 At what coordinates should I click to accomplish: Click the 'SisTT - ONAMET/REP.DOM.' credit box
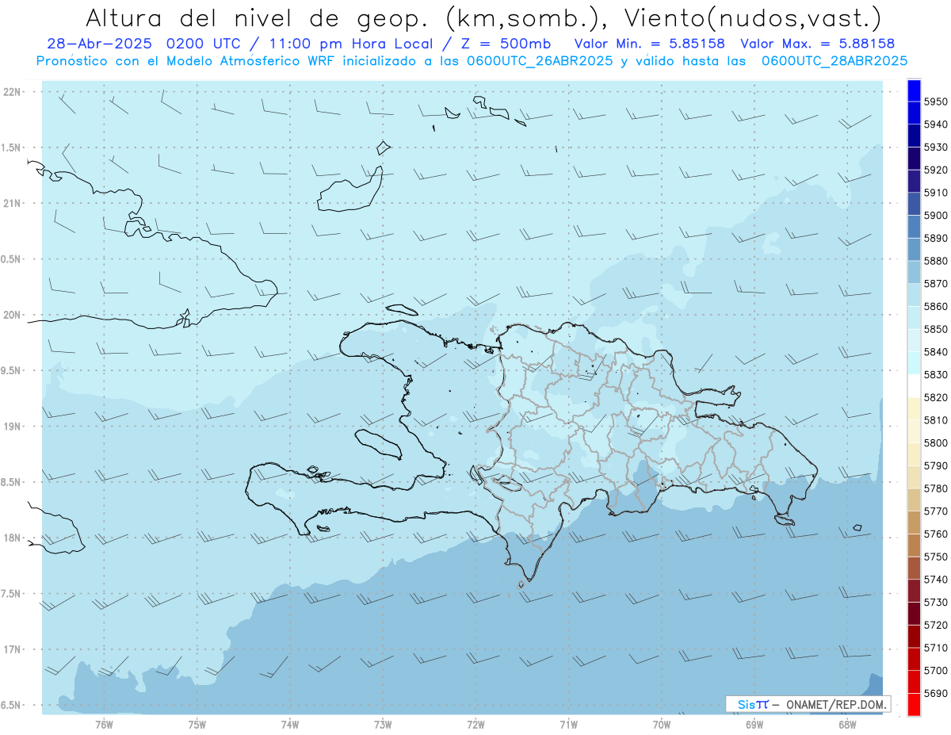808,704
